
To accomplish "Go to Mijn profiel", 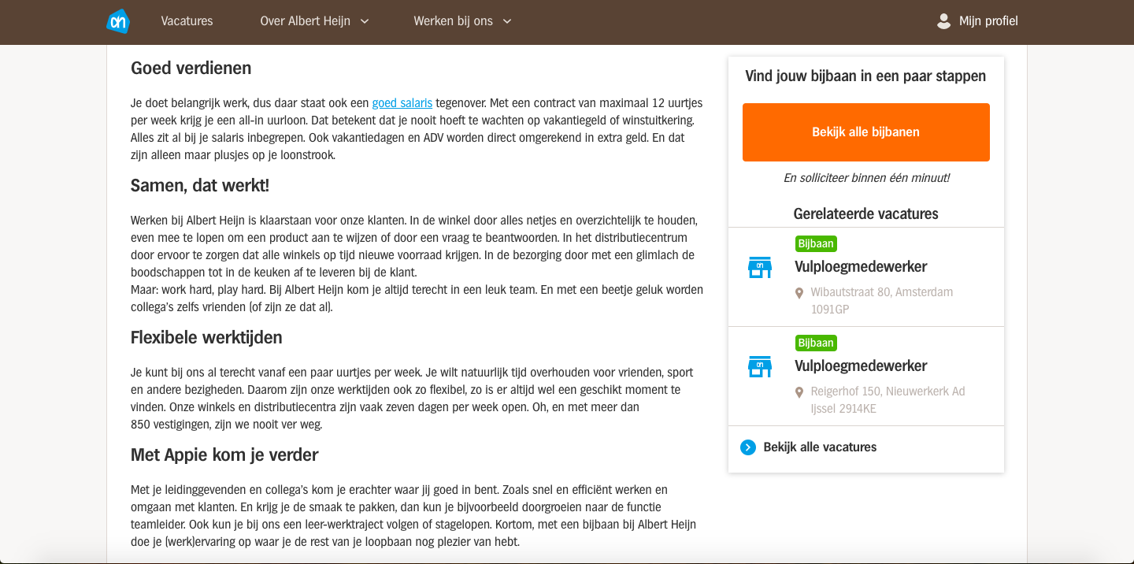I will [988, 21].
